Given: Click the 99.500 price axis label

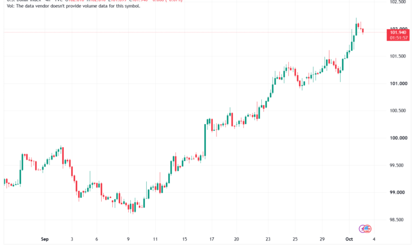Looking at the screenshot, I should (x=397, y=165).
